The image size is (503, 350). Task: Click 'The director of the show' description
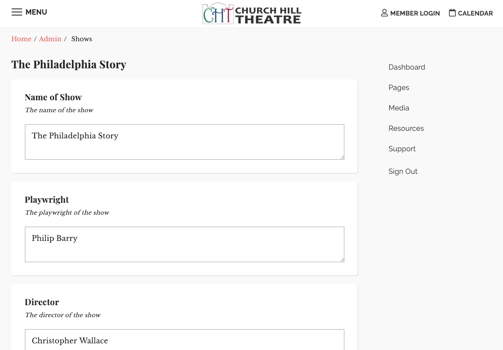tap(63, 315)
